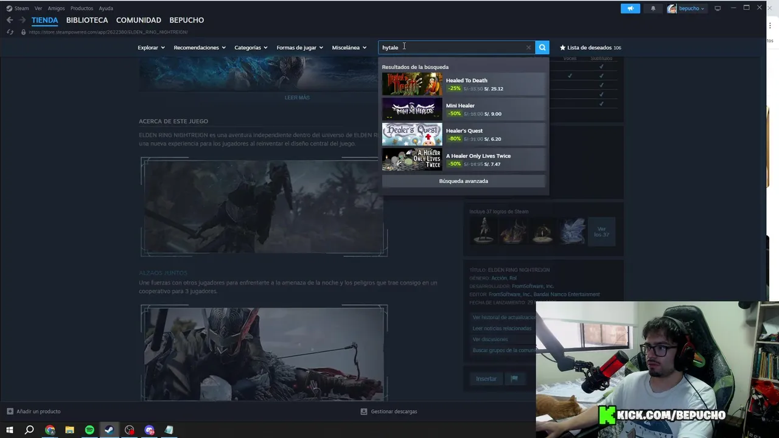Click Búsqueda avanzada
779x438 pixels.
pos(463,181)
